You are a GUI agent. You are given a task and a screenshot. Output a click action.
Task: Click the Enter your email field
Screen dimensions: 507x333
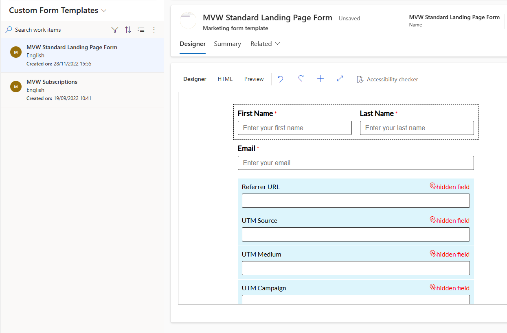click(356, 163)
